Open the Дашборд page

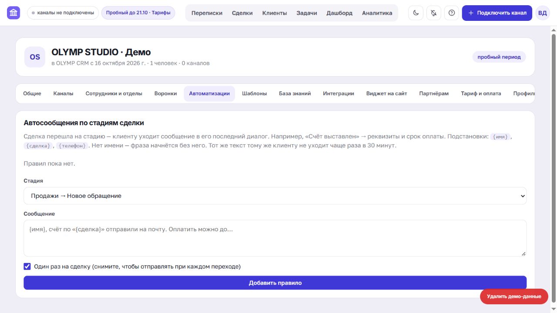point(339,13)
